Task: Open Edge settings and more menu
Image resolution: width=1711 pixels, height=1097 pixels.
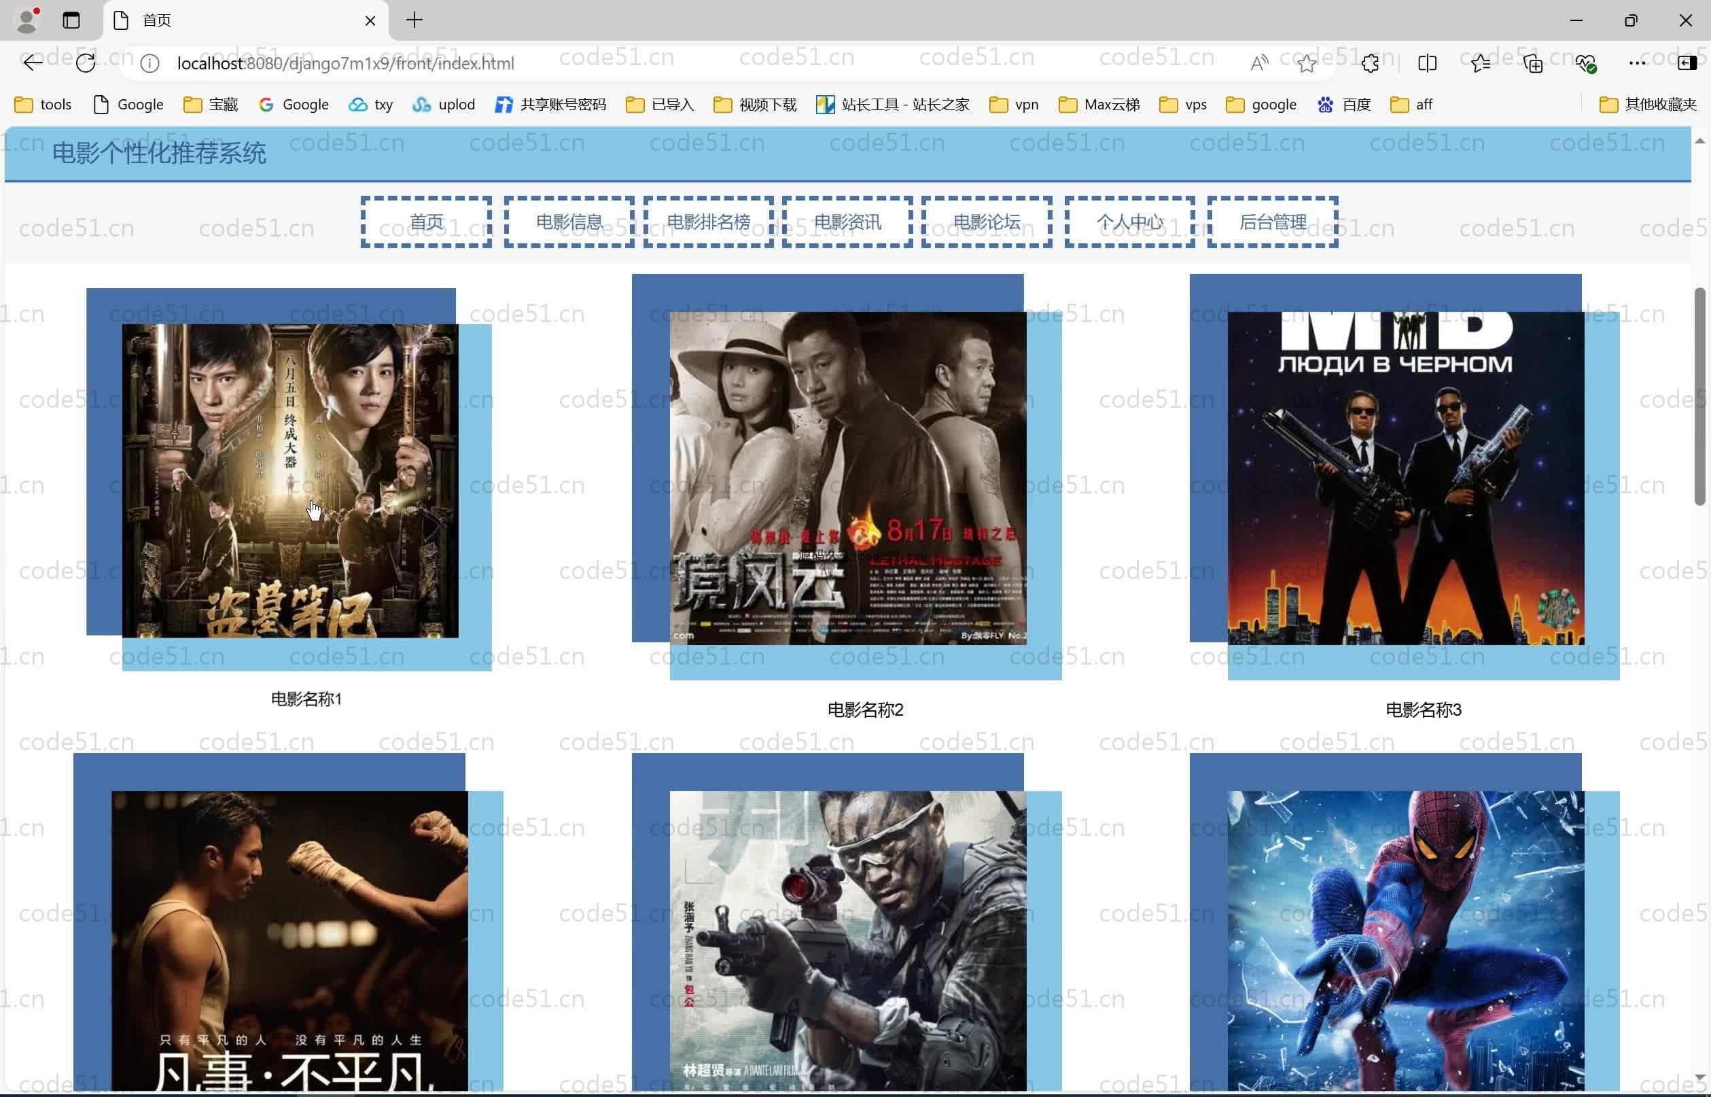Action: tap(1637, 63)
